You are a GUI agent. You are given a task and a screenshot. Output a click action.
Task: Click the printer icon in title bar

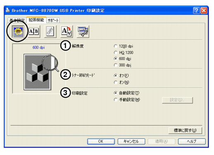(x=8, y=10)
